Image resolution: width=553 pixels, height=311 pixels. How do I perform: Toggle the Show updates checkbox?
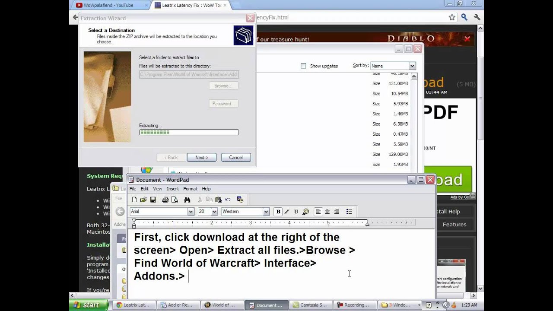(303, 66)
